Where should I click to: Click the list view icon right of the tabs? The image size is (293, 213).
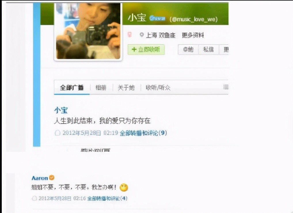pyautogui.click(x=226, y=87)
